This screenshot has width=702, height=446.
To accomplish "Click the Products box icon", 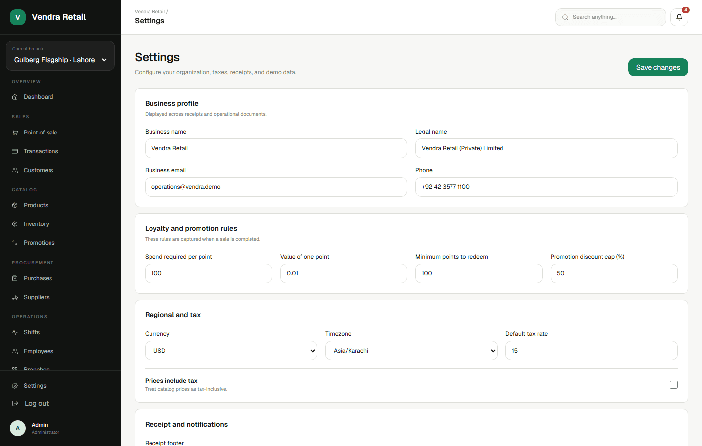I will 15,205.
